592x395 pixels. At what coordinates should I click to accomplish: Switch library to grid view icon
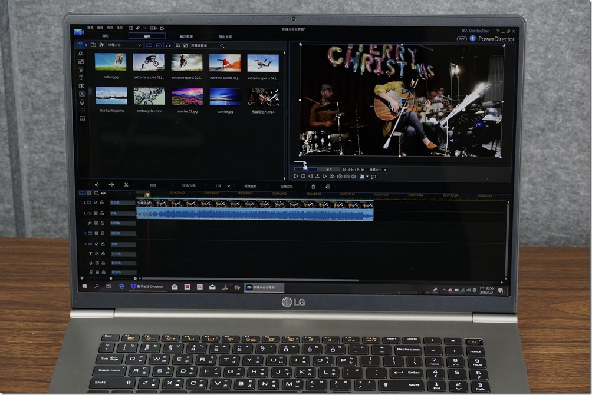click(x=178, y=45)
